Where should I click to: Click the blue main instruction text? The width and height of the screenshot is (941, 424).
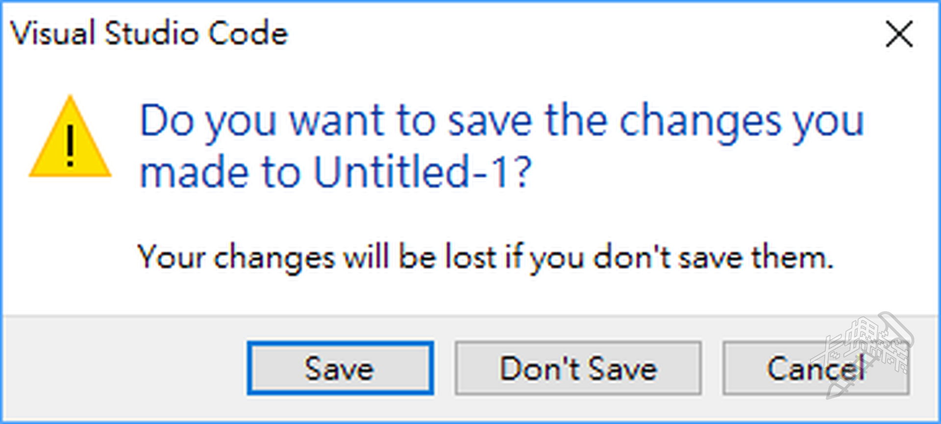coord(501,146)
